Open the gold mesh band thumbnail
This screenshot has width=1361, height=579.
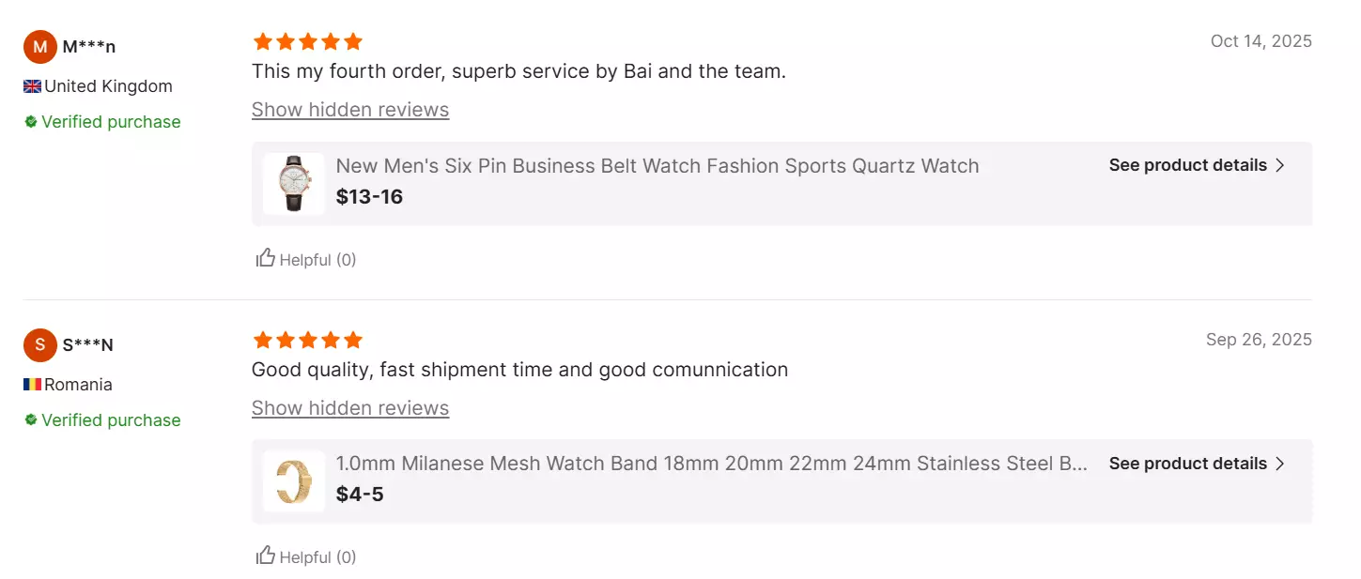294,481
